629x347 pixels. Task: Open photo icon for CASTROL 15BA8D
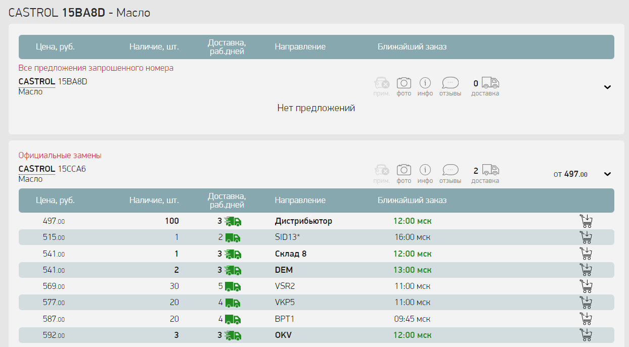[x=404, y=83]
